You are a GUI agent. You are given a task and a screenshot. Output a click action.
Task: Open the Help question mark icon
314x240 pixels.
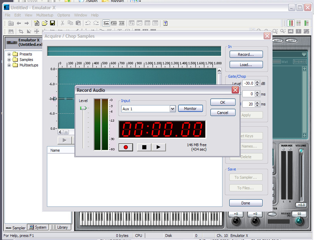[x=165, y=23]
